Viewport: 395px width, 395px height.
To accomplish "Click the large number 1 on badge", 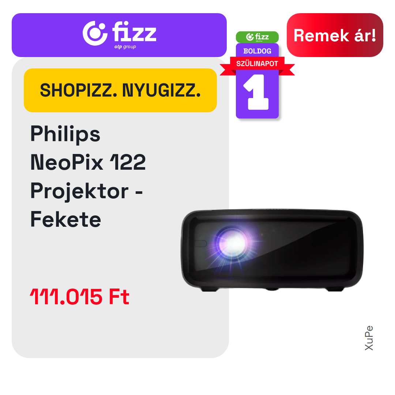I will coord(257,92).
